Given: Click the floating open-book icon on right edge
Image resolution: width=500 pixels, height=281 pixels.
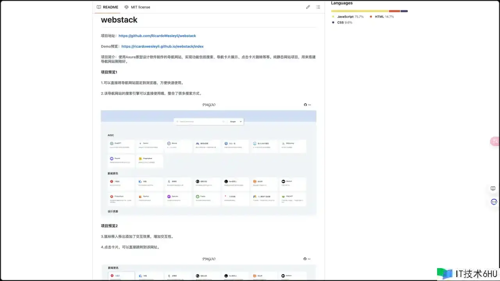Looking at the screenshot, I should pyautogui.click(x=493, y=189).
